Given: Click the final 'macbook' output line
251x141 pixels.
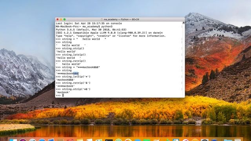Looking at the screenshot, I should tap(63, 92).
